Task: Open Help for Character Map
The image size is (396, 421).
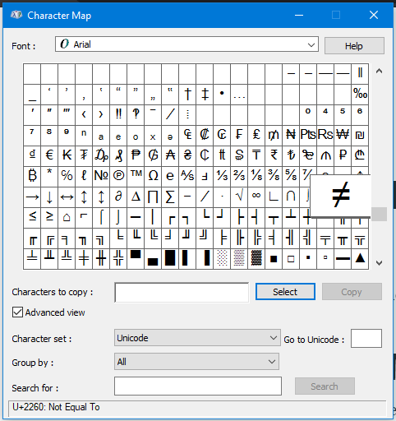Action: tap(354, 46)
